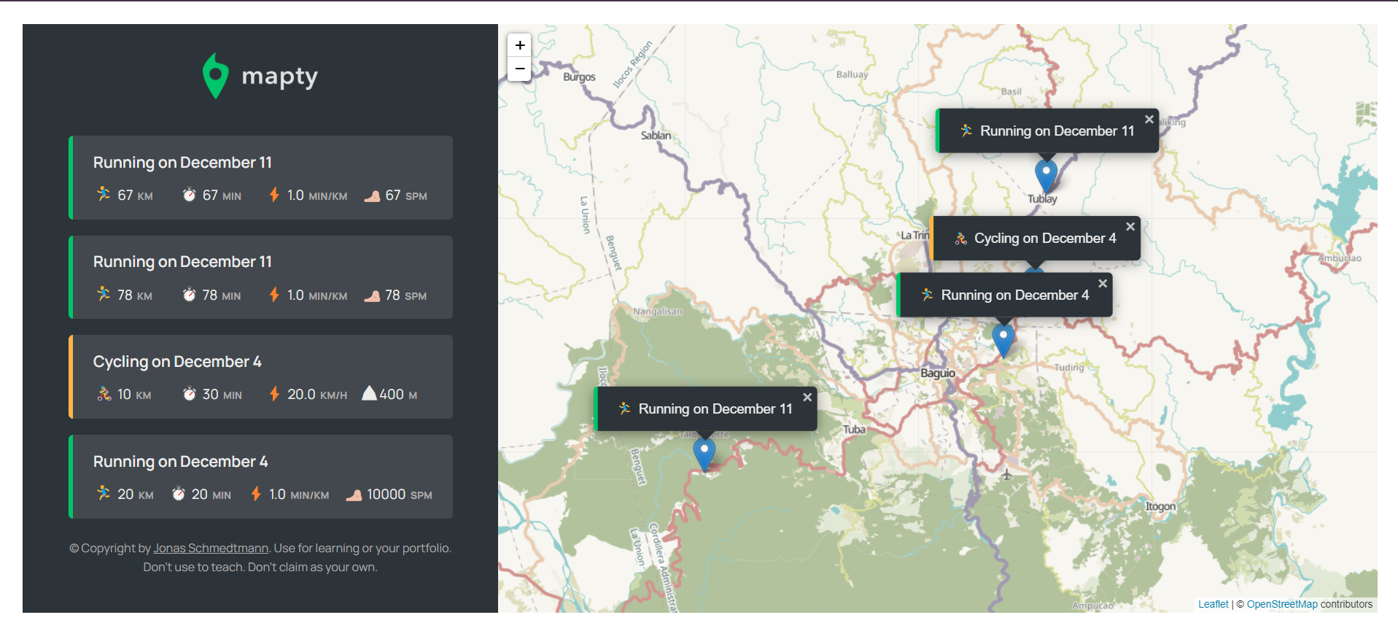Click the '400 M' elevation value

coord(398,394)
